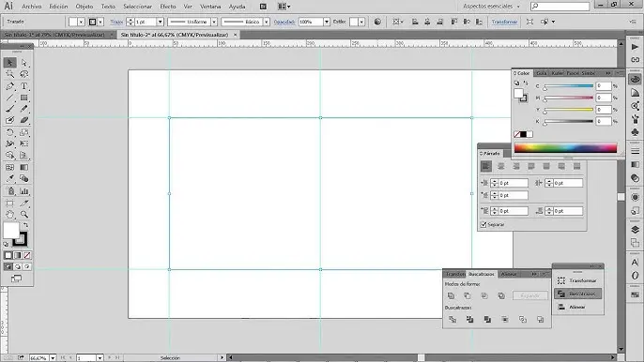The image size is (644, 362).
Task: Click Alinear in the floating panel list
Action: pos(577,307)
